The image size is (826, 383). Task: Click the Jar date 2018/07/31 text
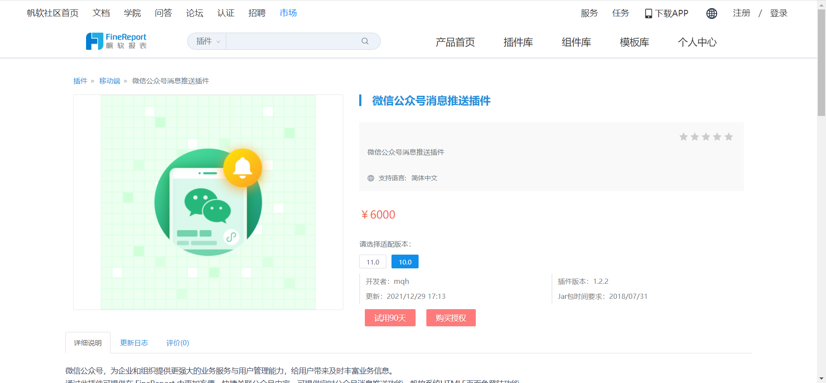[628, 296]
